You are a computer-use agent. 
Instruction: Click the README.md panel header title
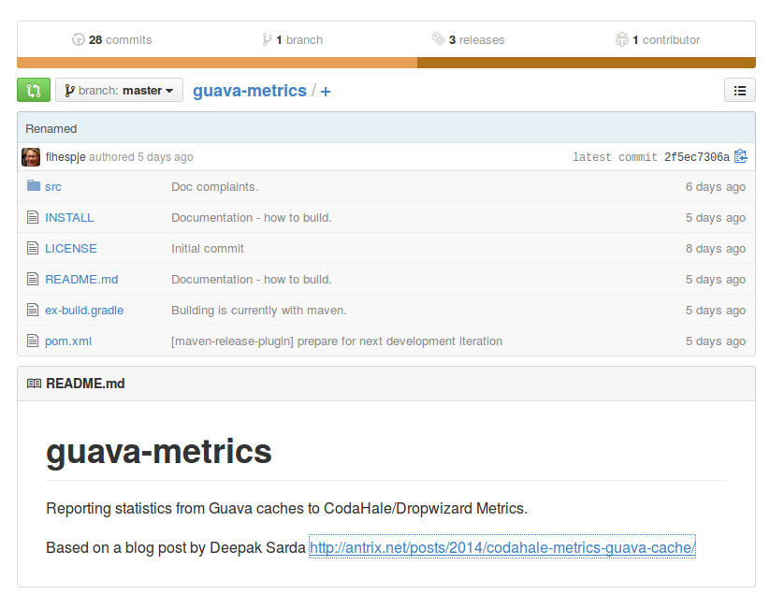(x=85, y=384)
